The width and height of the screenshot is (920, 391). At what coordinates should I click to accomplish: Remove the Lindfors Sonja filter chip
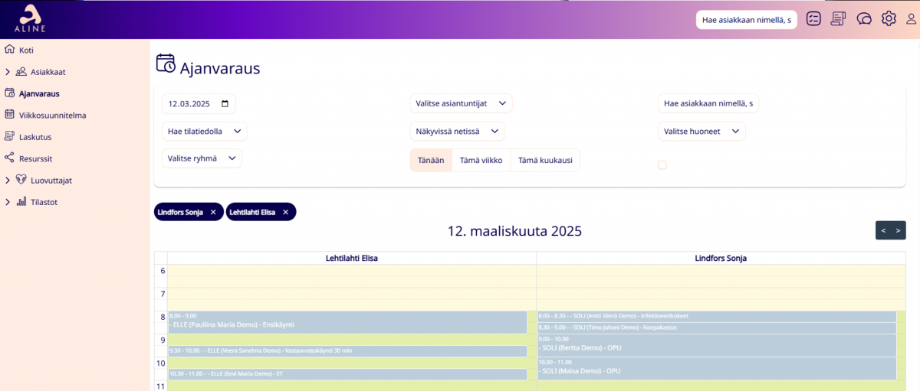[213, 212]
